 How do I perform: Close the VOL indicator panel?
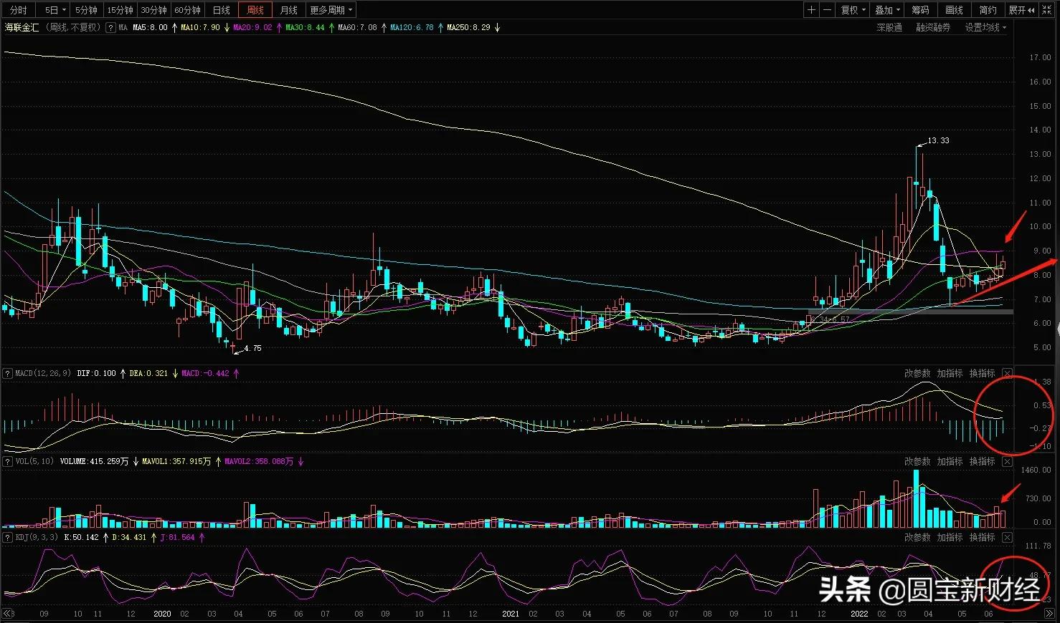[1008, 461]
